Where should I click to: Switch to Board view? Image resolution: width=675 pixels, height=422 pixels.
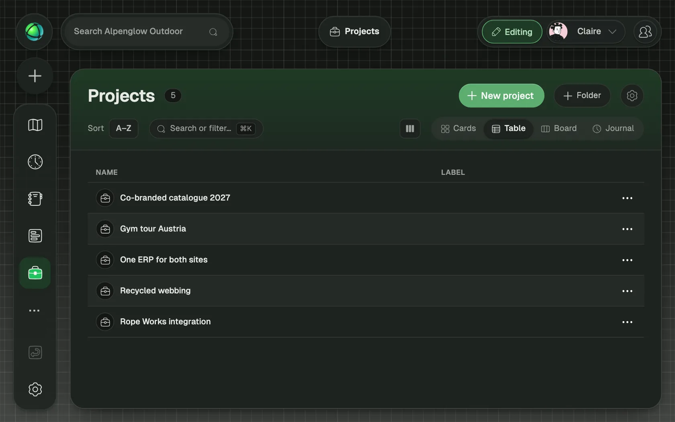point(559,129)
